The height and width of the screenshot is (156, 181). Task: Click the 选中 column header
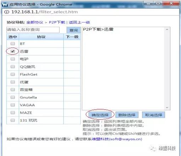[x=13, y=37]
